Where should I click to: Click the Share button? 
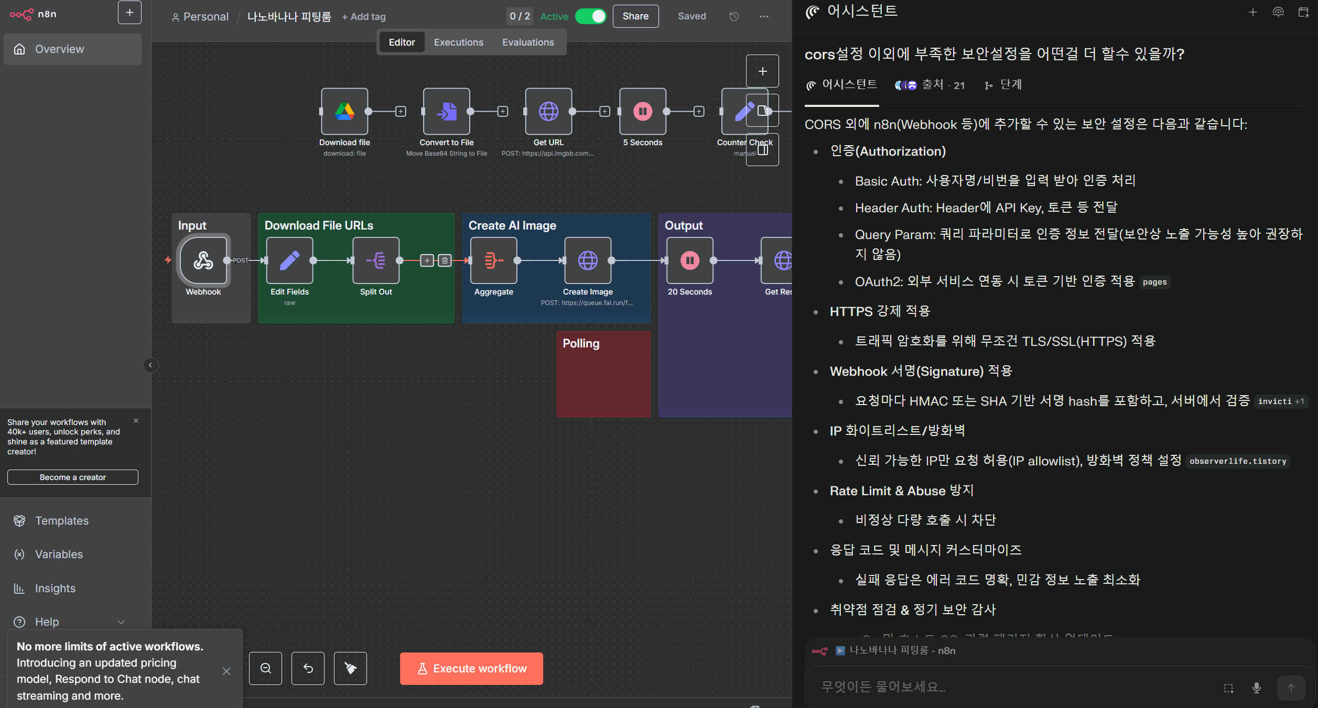[x=635, y=16]
